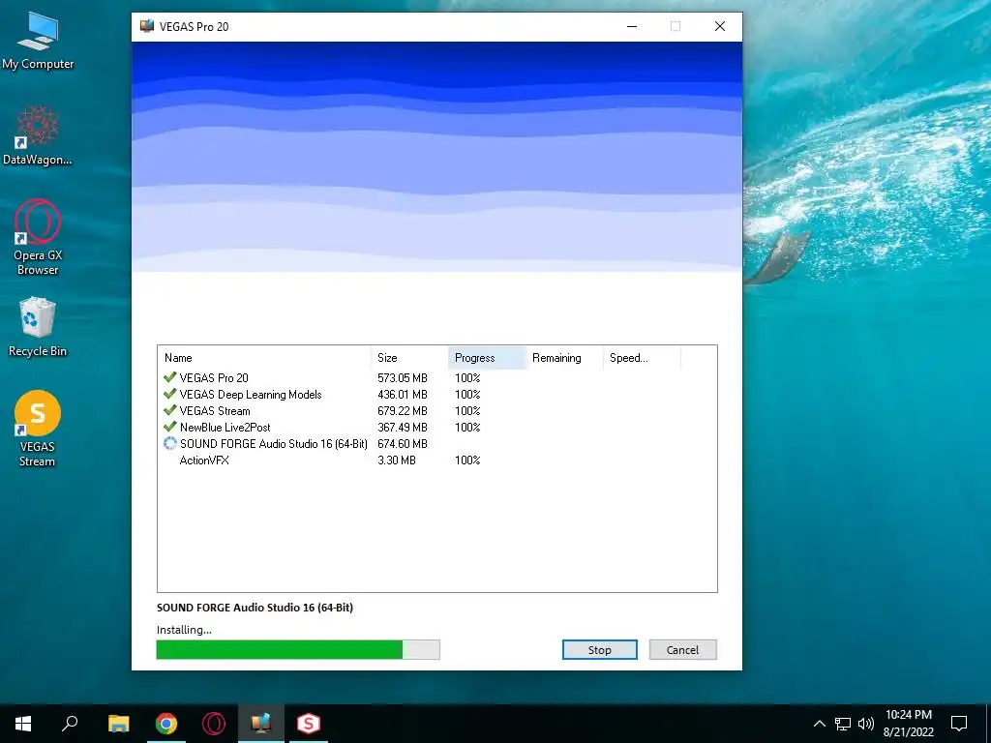
Task: Show hidden system tray icons
Action: point(819,724)
